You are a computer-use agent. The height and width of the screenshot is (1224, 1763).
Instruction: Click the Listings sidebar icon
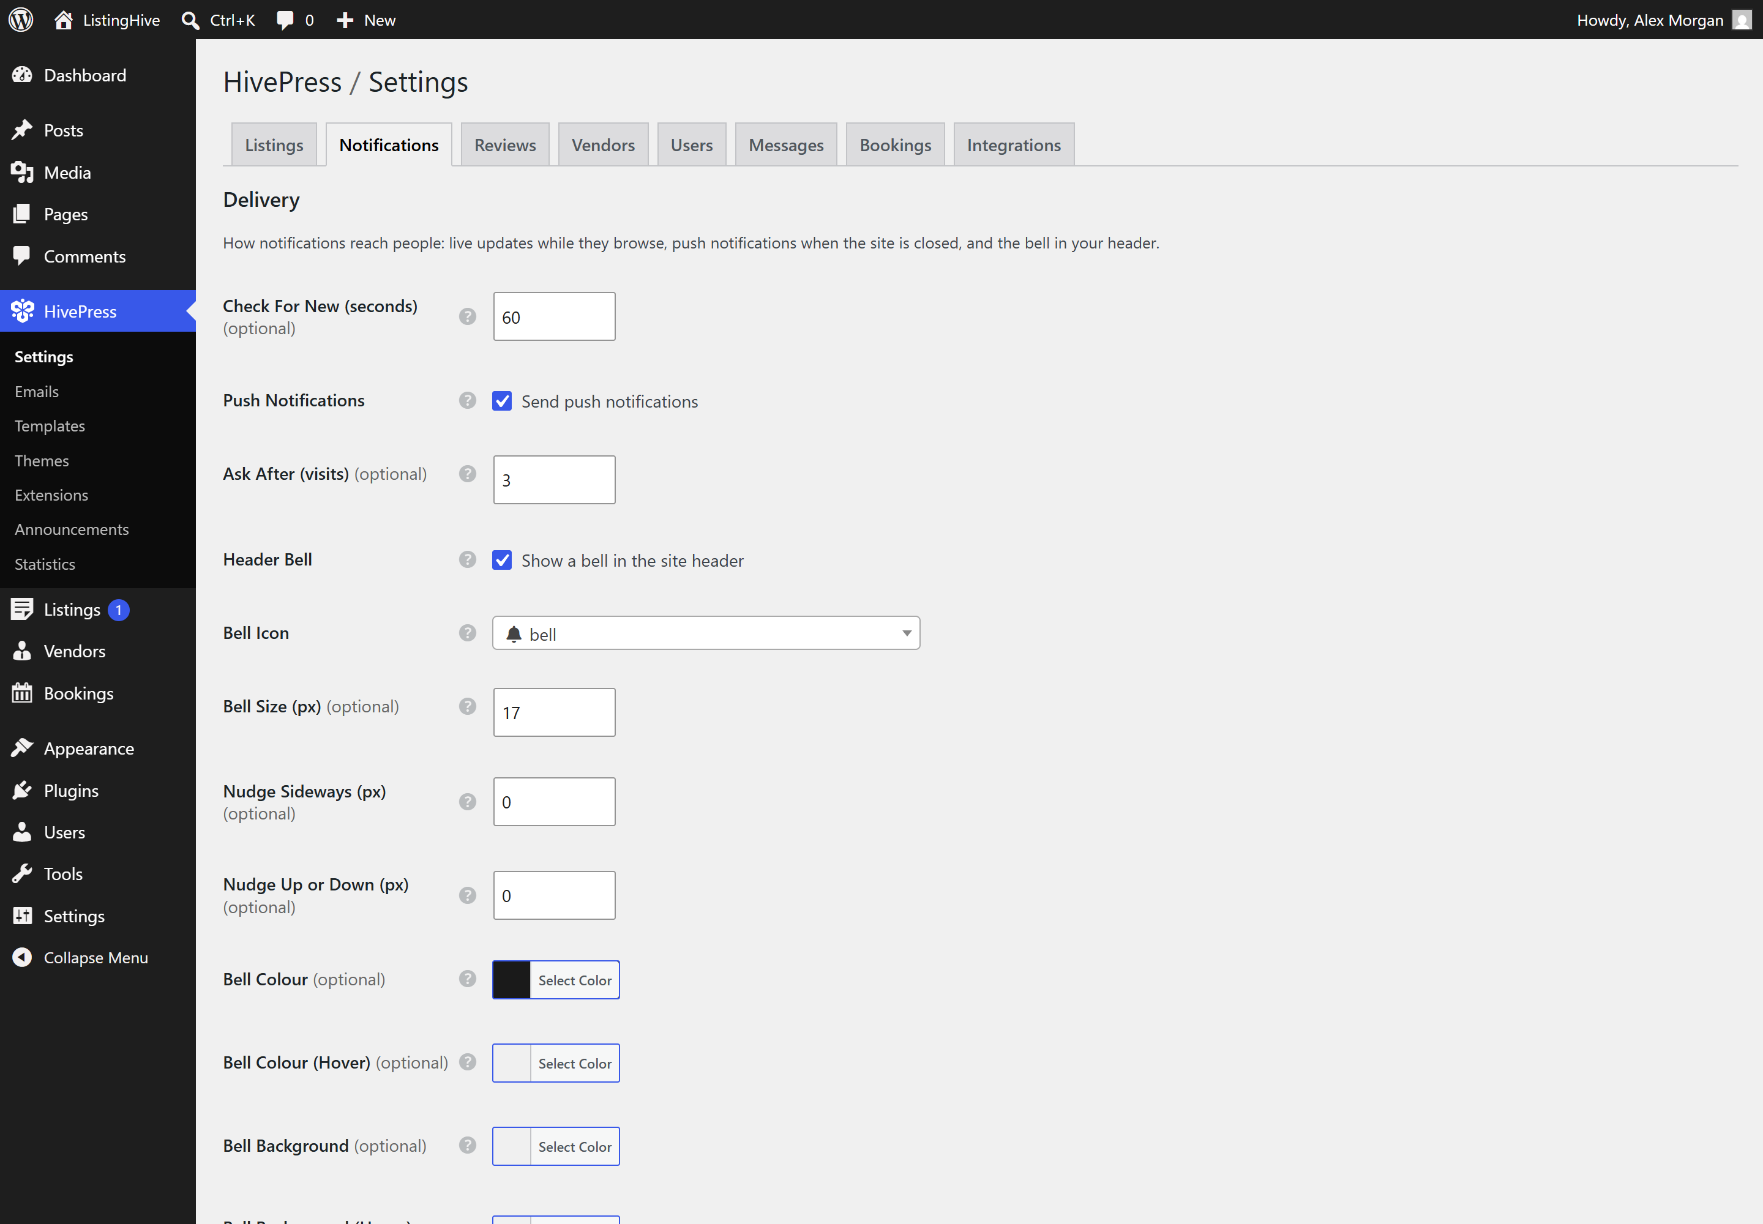click(x=22, y=609)
